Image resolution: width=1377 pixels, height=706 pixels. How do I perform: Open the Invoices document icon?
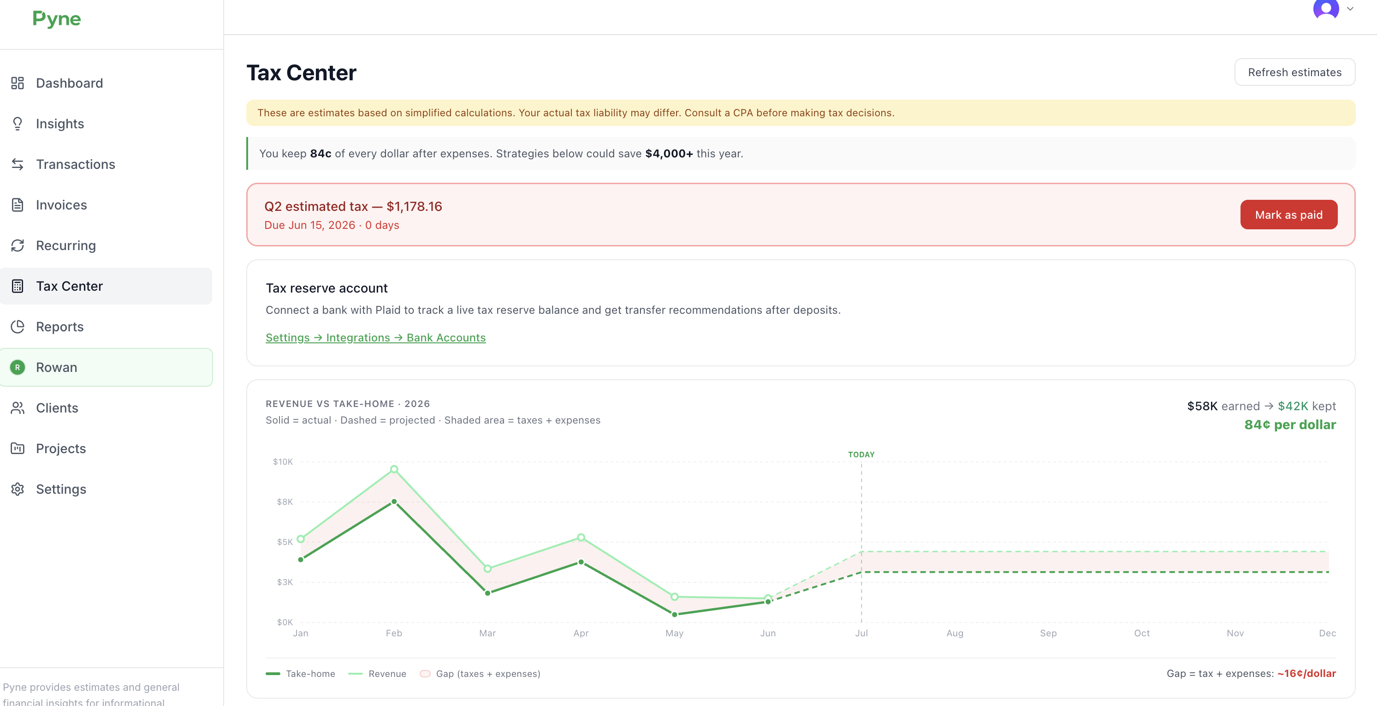[18, 205]
